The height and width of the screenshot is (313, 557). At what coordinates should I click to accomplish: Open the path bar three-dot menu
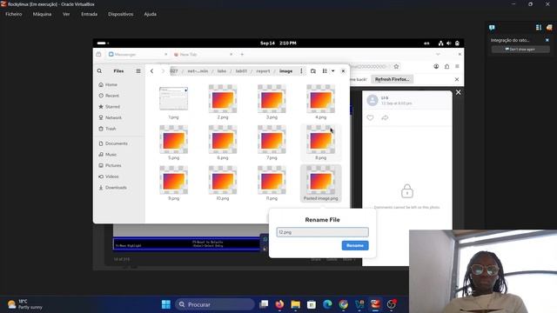coord(301,71)
